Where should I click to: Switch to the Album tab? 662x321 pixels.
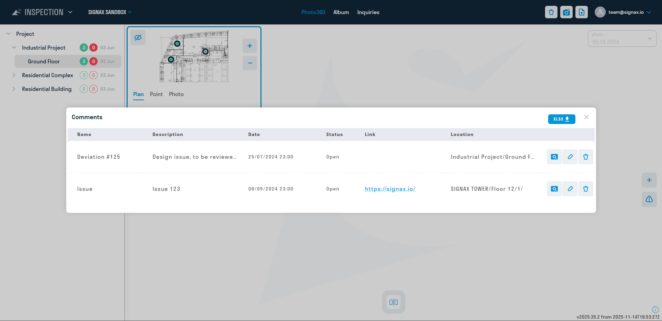tap(341, 12)
